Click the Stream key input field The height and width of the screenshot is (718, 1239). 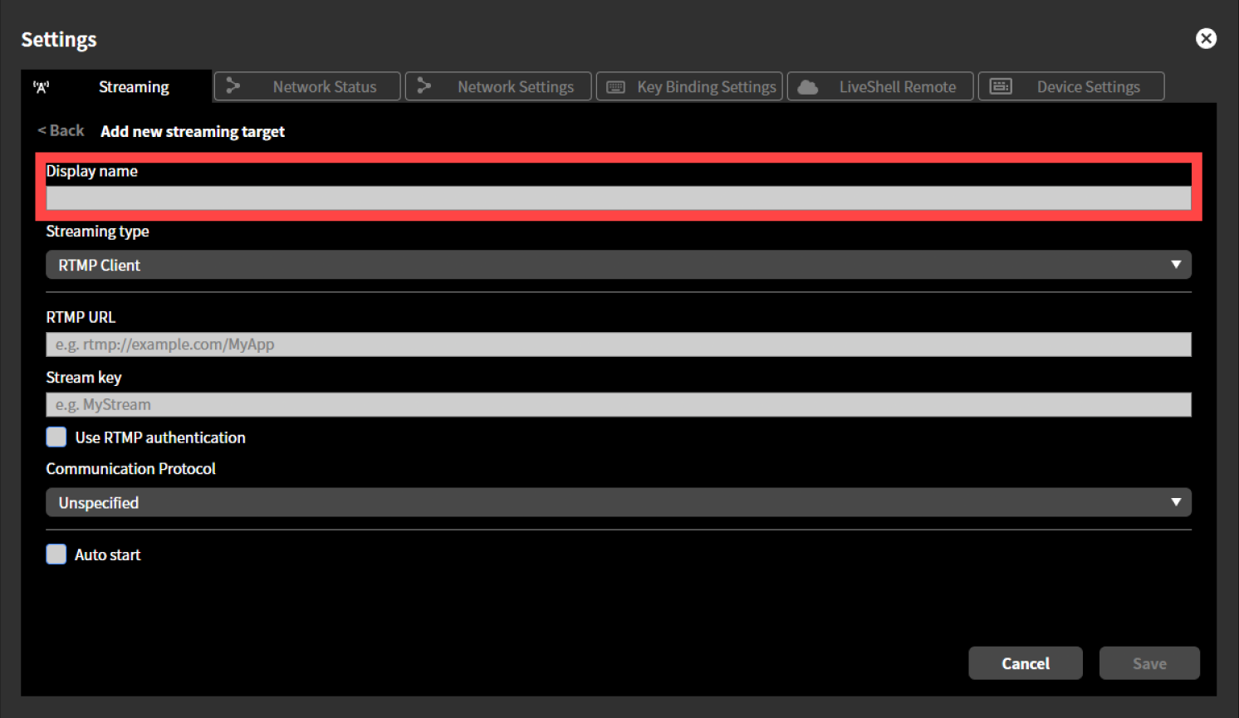tap(619, 404)
